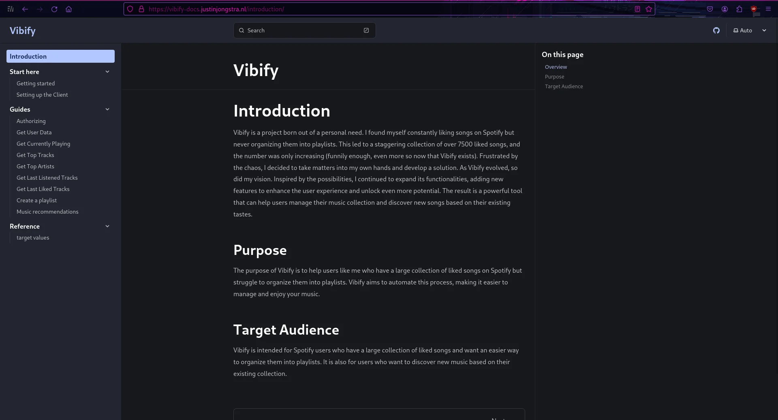Viewport: 778px width, 420px height.
Task: Collapse the Reference section chevron
Action: (107, 226)
